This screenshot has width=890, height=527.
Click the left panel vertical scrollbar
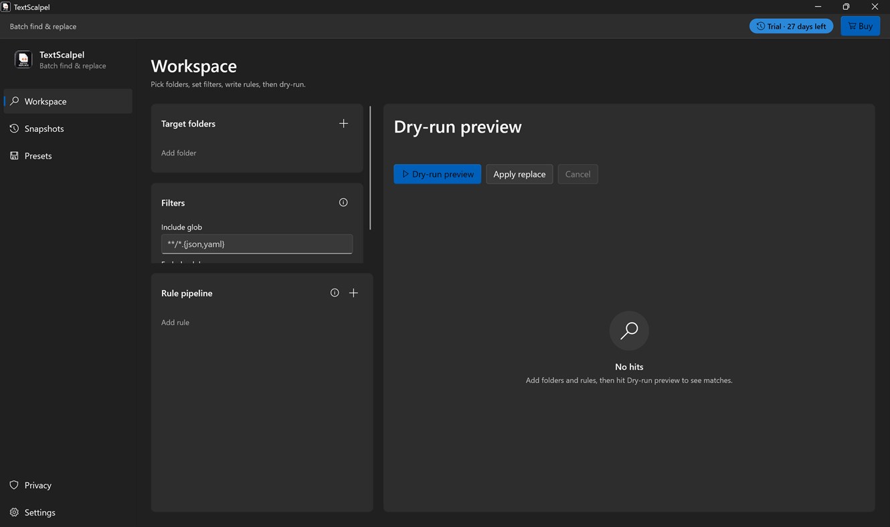point(370,167)
